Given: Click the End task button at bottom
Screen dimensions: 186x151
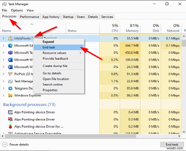Looking at the screenshot, I should pos(172,144).
